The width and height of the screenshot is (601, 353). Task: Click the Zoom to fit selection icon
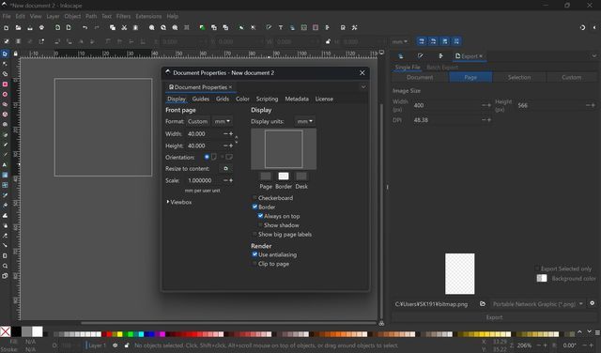pyautogui.click(x=152, y=27)
